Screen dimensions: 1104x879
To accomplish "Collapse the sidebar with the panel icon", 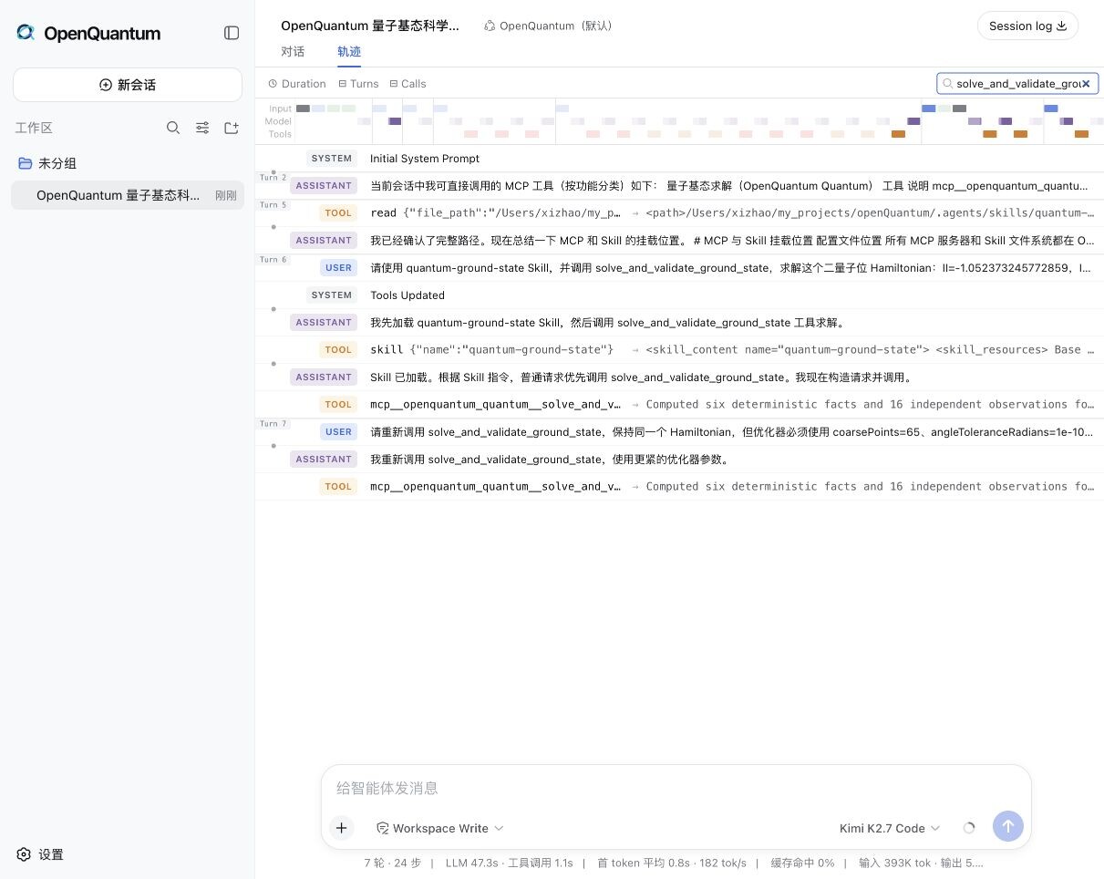I will coord(232,33).
